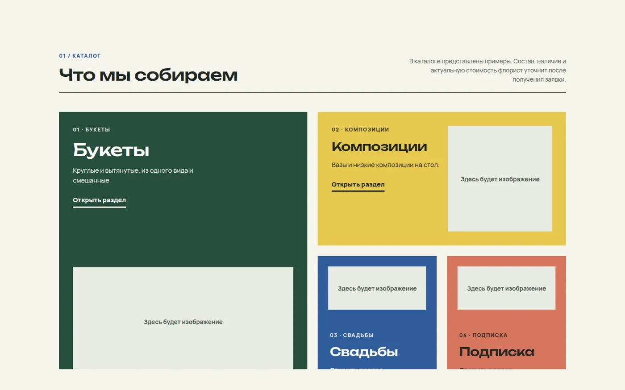
Task: Click the 'Круглые и вытянутые' description text
Action: coord(133,175)
